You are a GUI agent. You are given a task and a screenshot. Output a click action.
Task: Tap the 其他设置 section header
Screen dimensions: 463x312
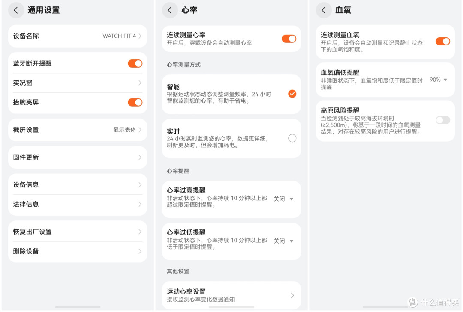[x=178, y=271]
